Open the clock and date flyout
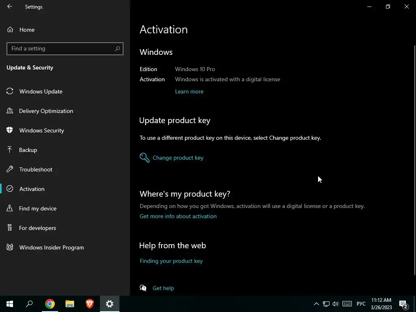416x312 pixels. (381, 304)
